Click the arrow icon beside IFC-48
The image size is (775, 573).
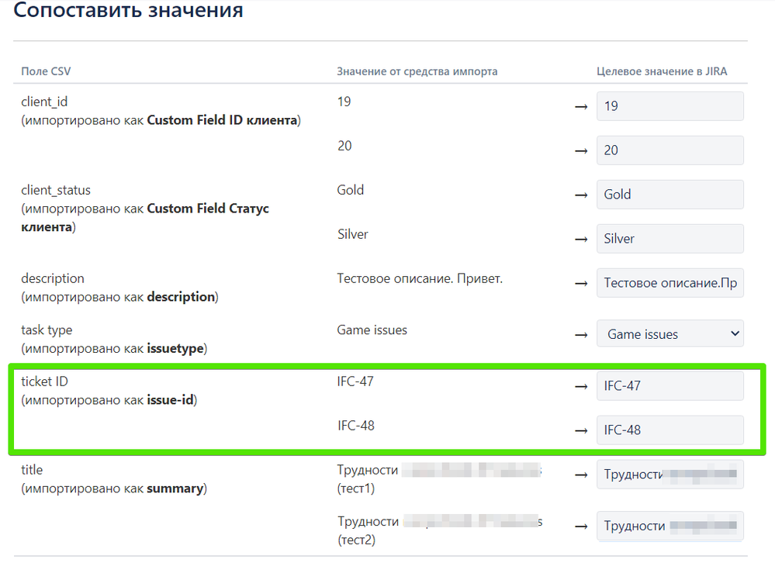click(582, 430)
